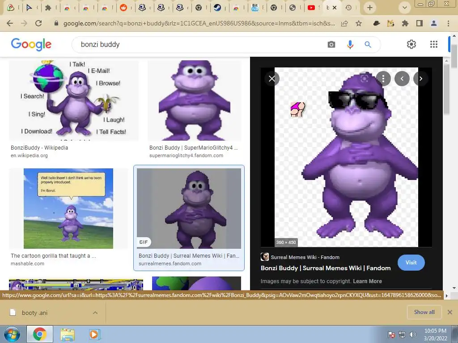Click the hat-shaped extension icon
This screenshot has height=343, width=458.
(x=377, y=23)
